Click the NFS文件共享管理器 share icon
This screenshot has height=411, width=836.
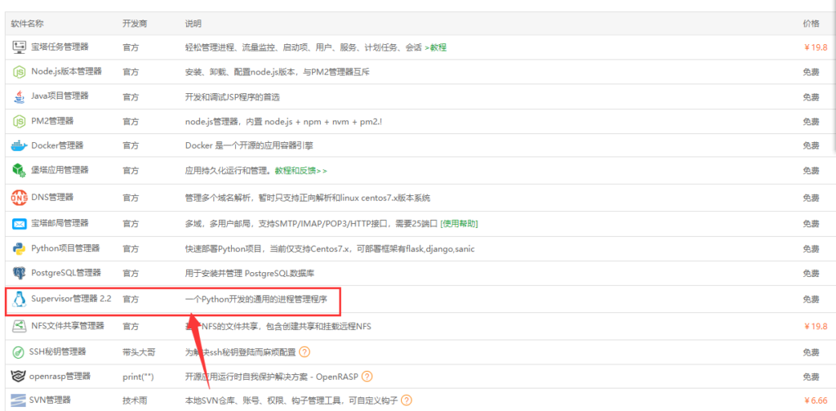(20, 326)
